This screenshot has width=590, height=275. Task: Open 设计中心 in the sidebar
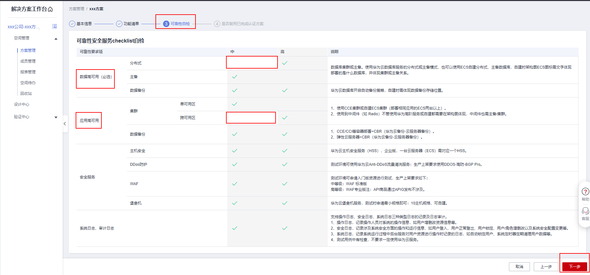22,104
